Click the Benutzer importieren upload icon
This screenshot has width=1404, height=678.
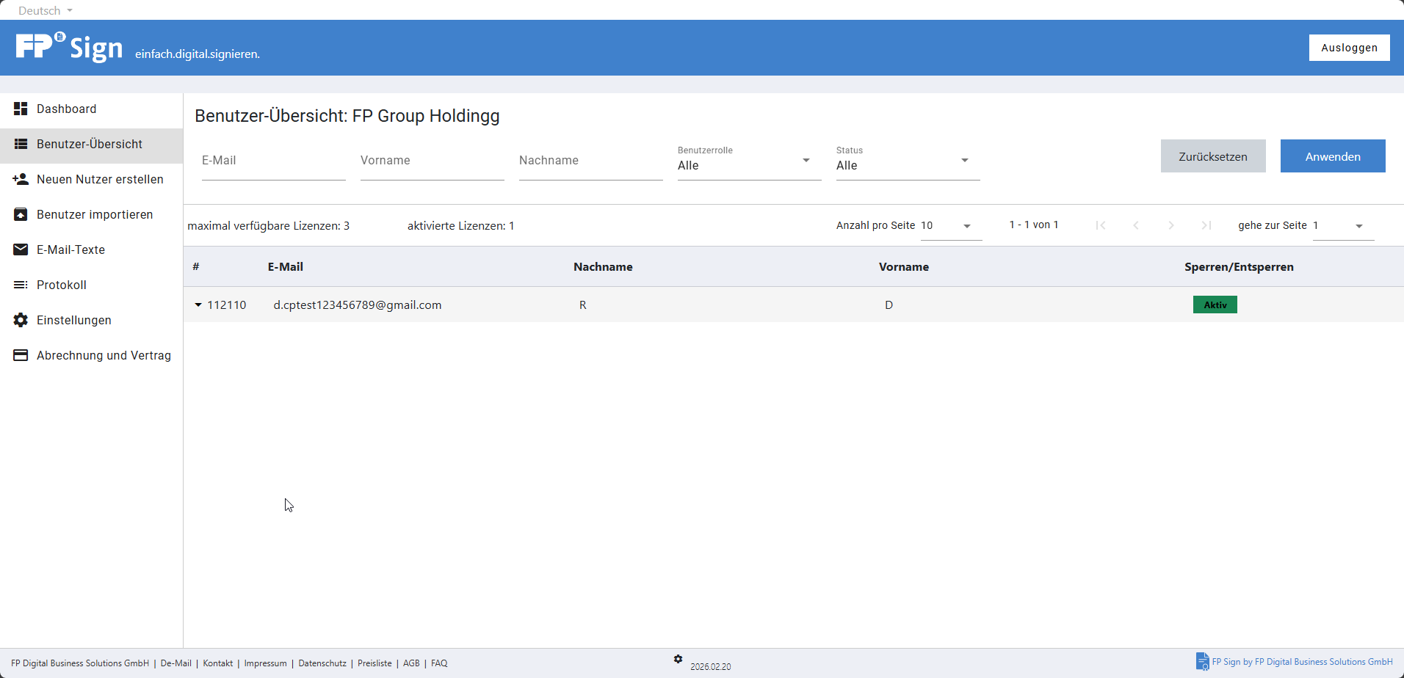coord(21,214)
